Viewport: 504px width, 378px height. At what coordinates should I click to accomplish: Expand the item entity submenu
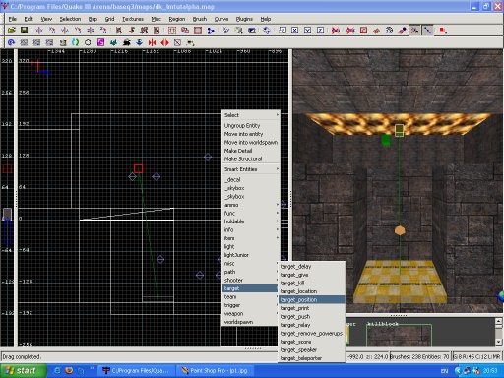click(x=251, y=238)
